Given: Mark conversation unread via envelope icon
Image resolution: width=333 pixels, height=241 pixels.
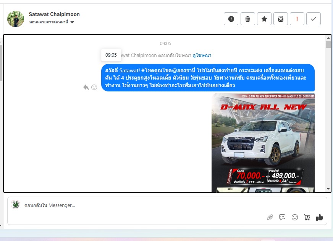Looking at the screenshot, I should (281, 19).
